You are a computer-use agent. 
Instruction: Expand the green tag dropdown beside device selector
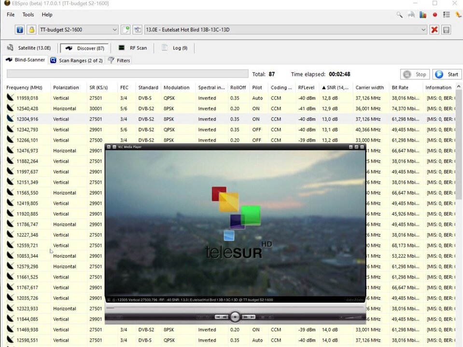[x=126, y=29]
